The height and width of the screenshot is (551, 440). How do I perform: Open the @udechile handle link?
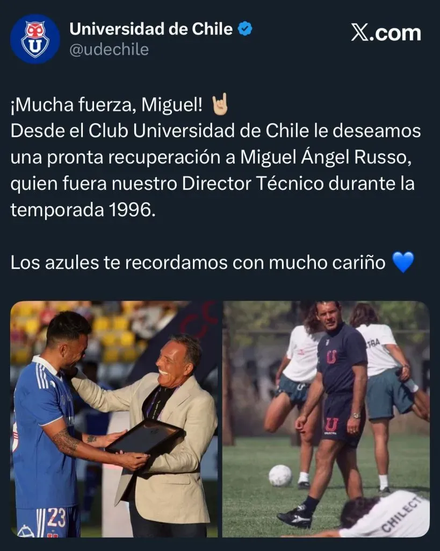(109, 50)
